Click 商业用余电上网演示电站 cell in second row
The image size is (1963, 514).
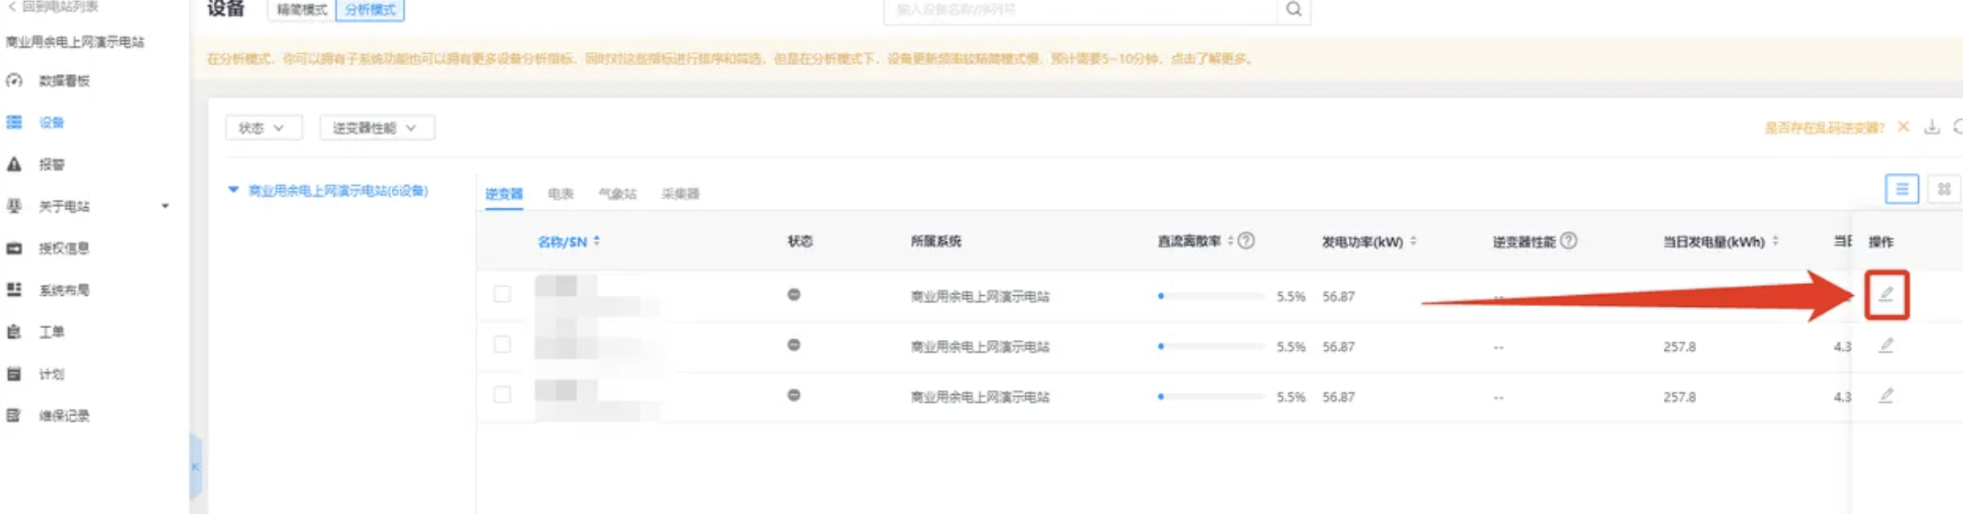[979, 346]
